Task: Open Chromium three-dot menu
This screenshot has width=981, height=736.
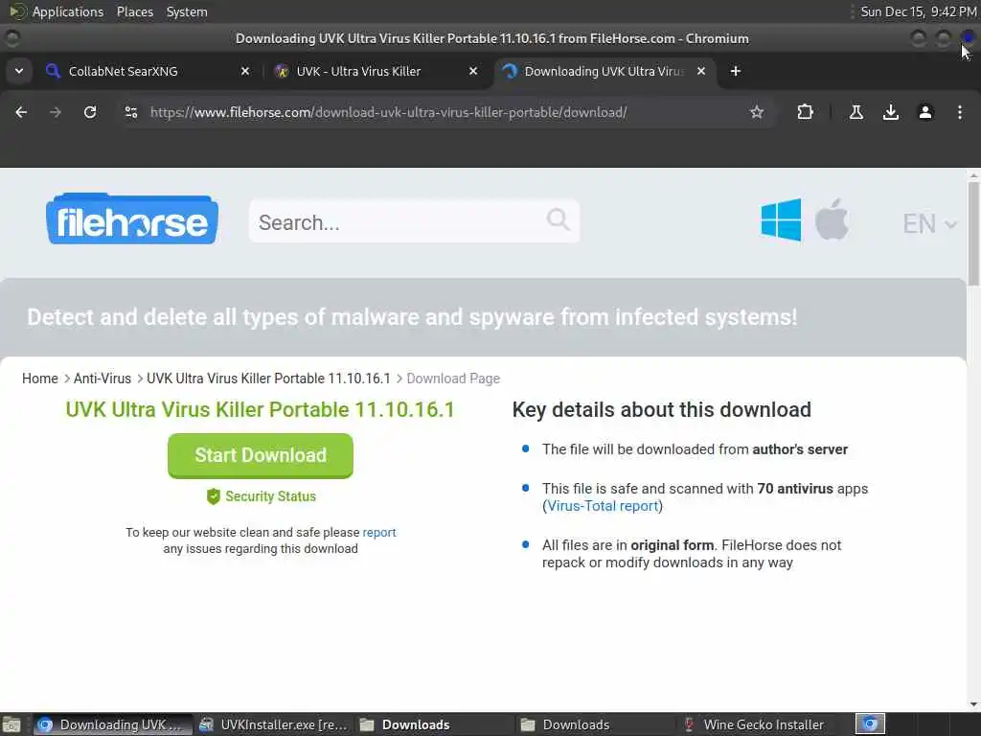Action: pos(960,112)
